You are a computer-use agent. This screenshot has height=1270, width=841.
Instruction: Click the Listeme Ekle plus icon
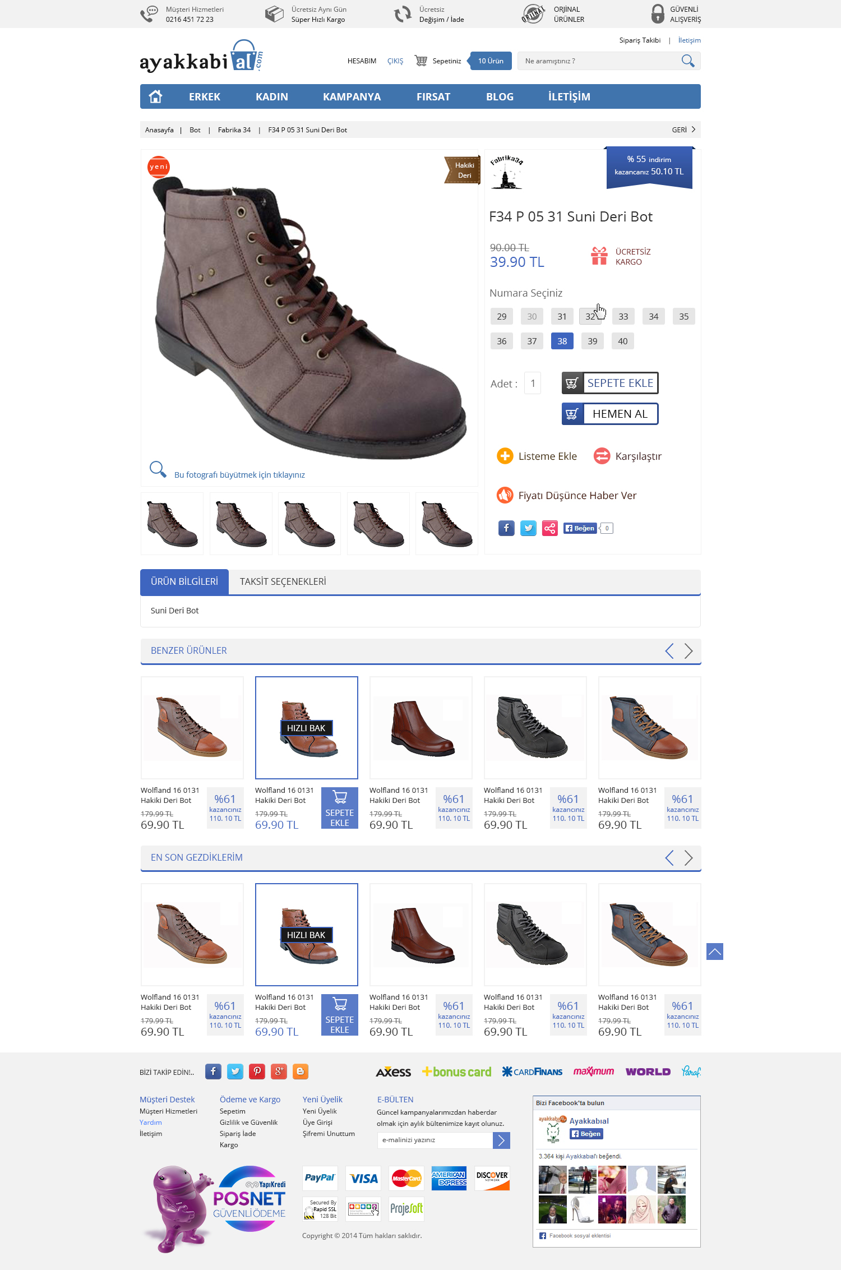[505, 456]
